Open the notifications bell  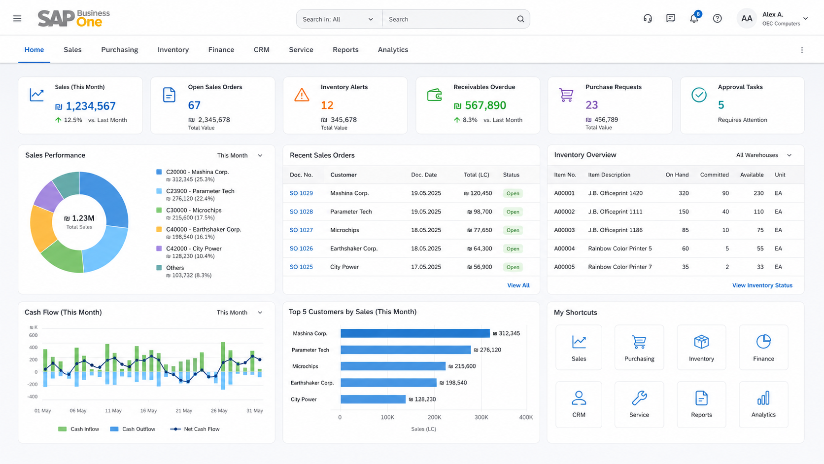tap(694, 18)
